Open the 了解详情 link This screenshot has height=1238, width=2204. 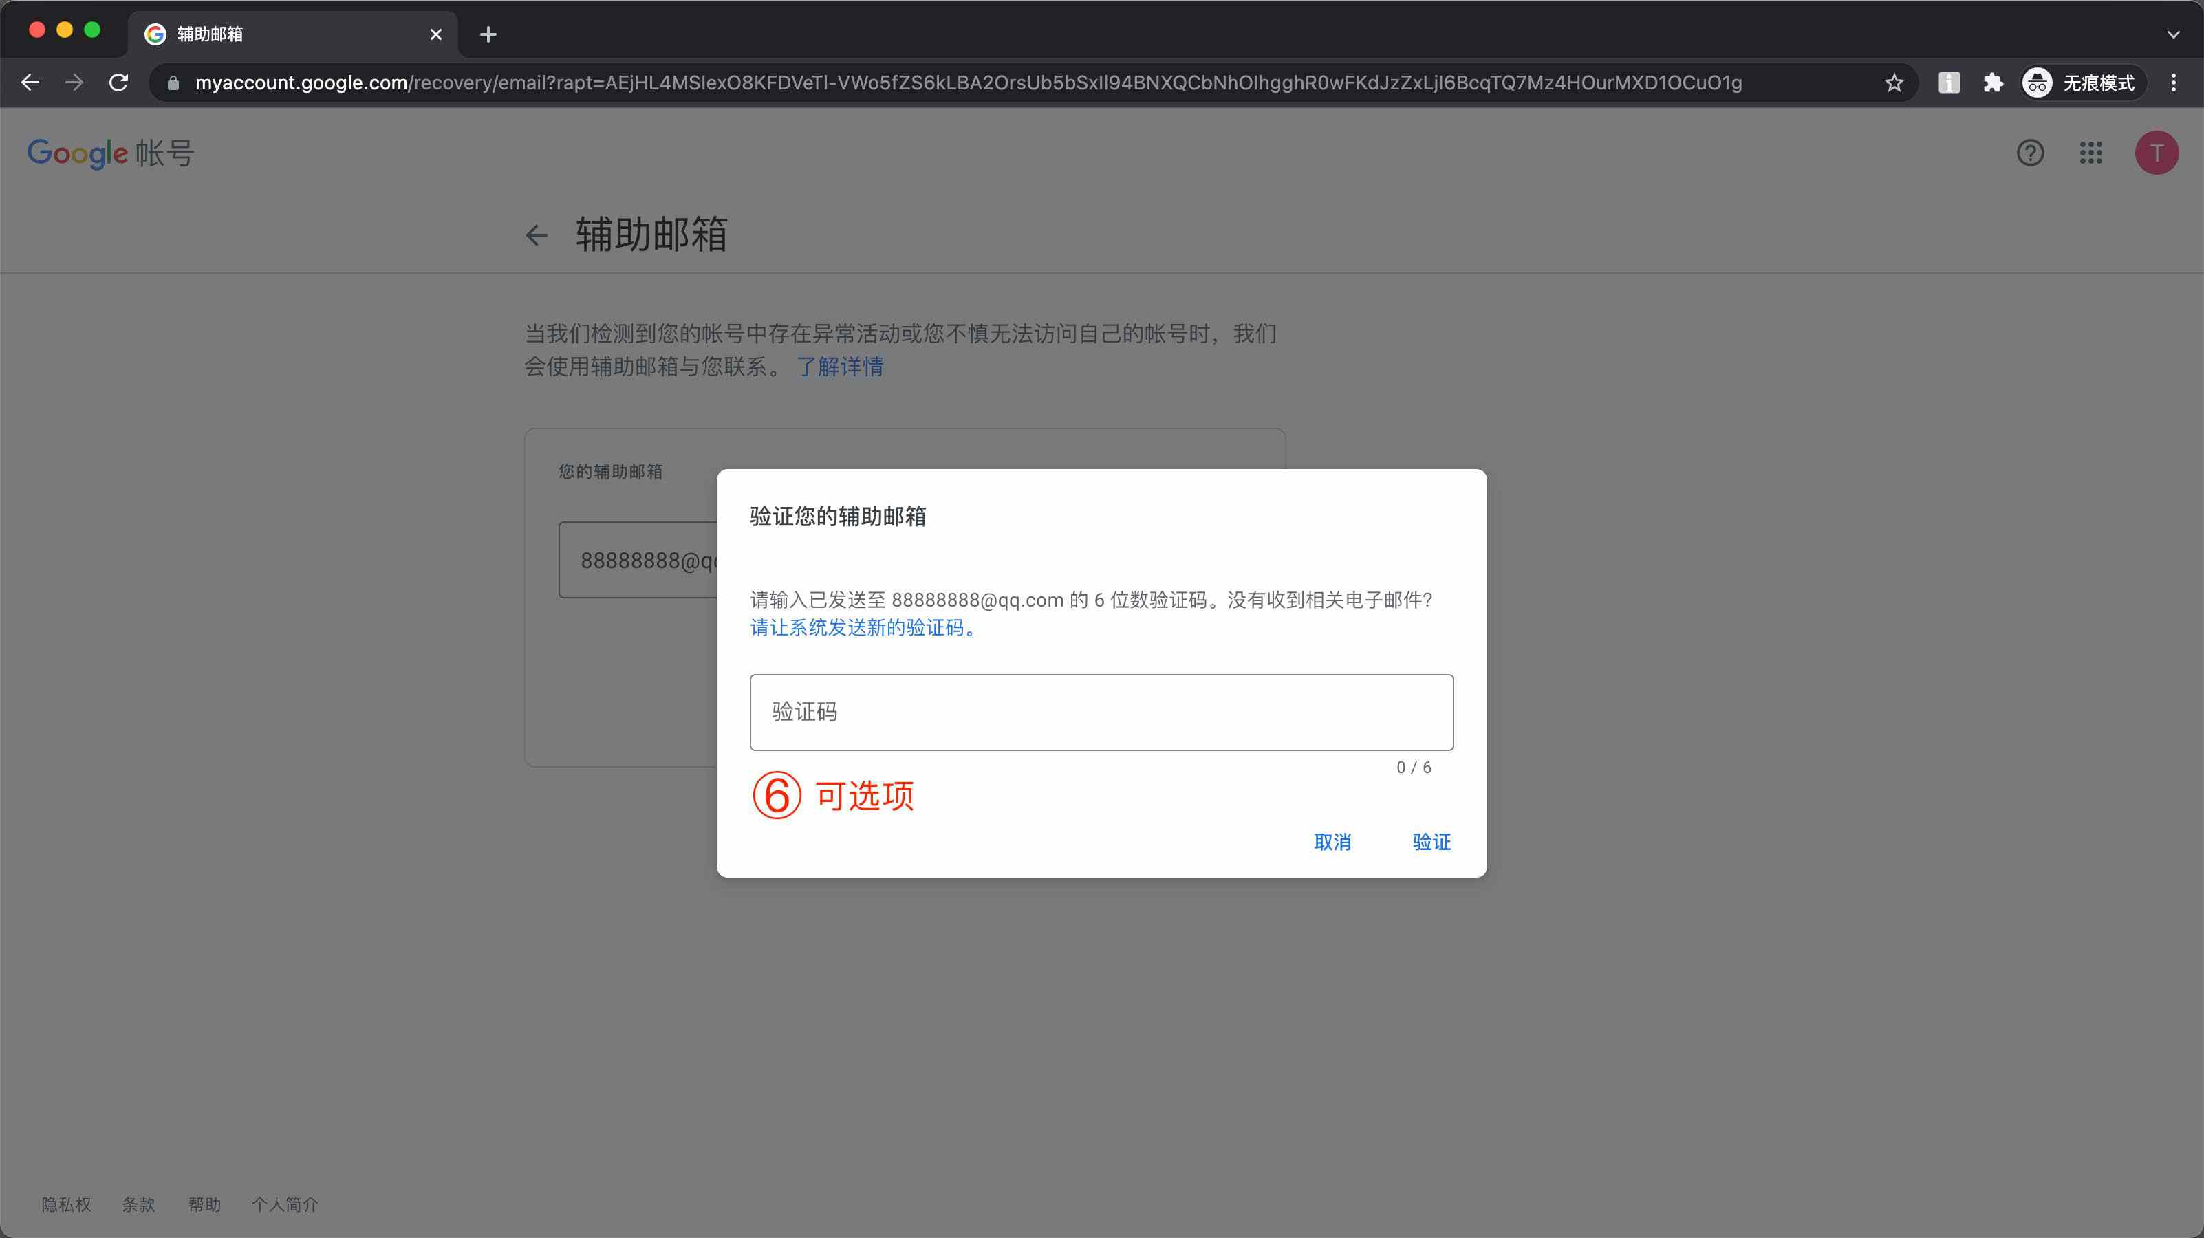click(x=841, y=367)
